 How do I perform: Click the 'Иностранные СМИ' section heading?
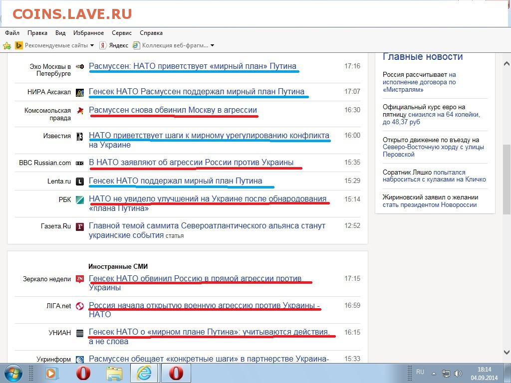[118, 266]
